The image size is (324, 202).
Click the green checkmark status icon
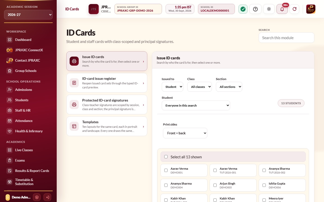(x=243, y=9)
